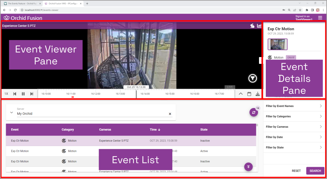Open motion histogram chart icon
Screen dimensions: 327x179
[x=259, y=25]
